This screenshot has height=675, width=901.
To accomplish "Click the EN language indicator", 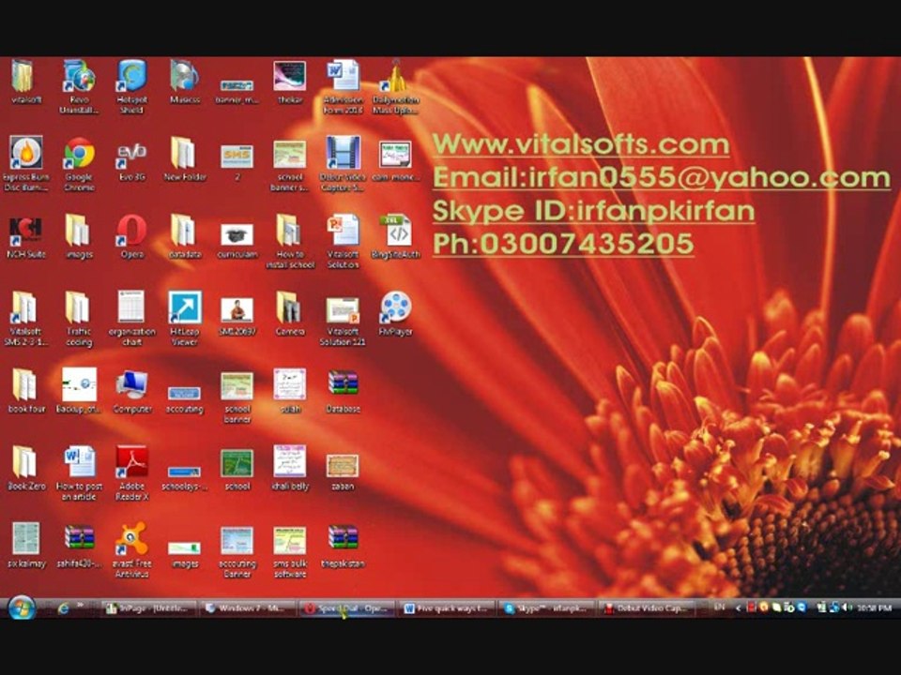I will point(719,607).
